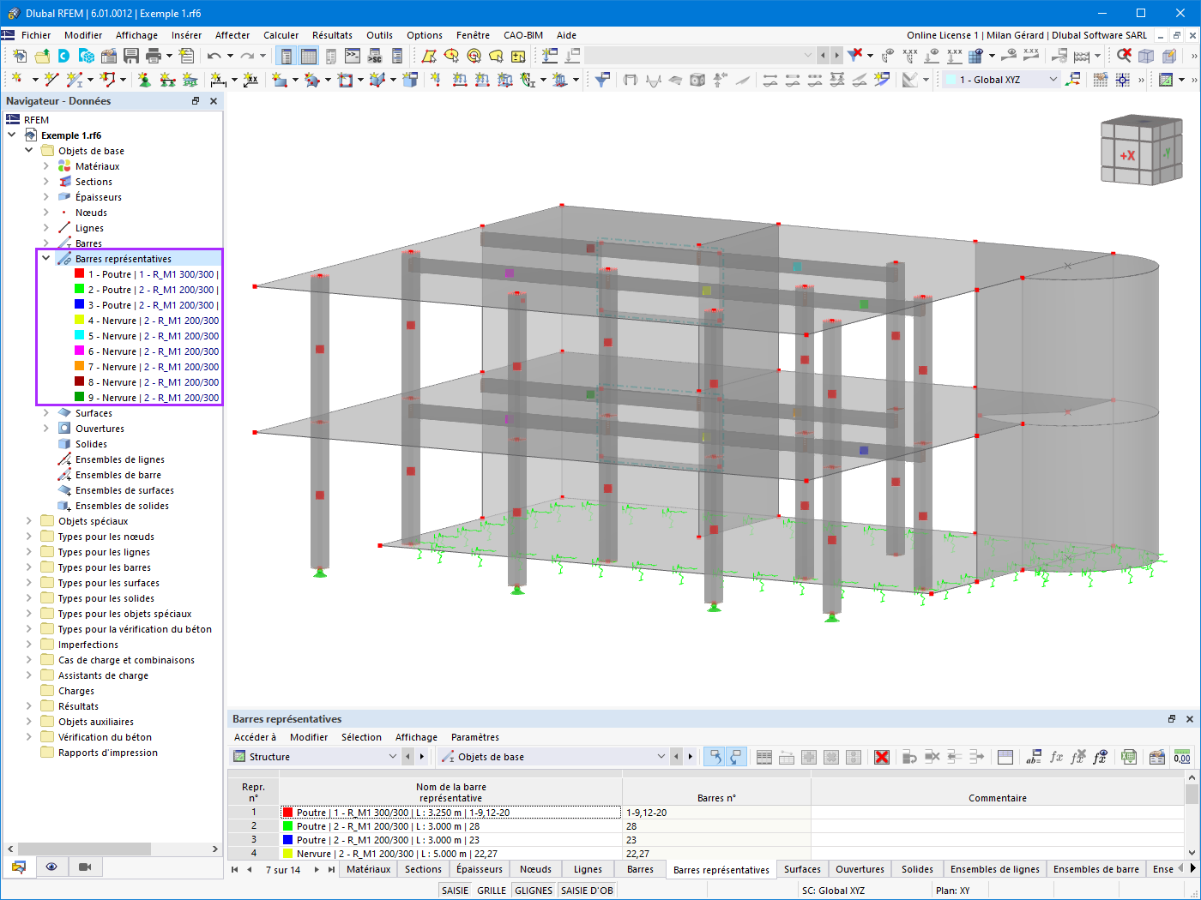The width and height of the screenshot is (1201, 900).
Task: Switch to the Matériaux table tab
Action: (x=369, y=869)
